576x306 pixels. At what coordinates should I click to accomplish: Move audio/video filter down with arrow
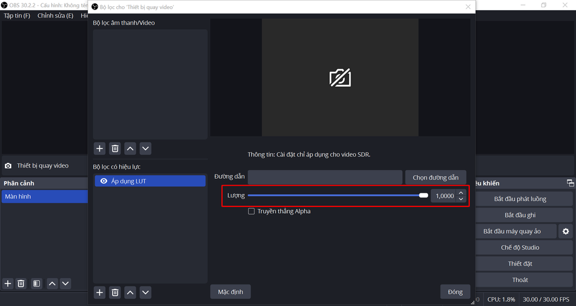tap(145, 148)
